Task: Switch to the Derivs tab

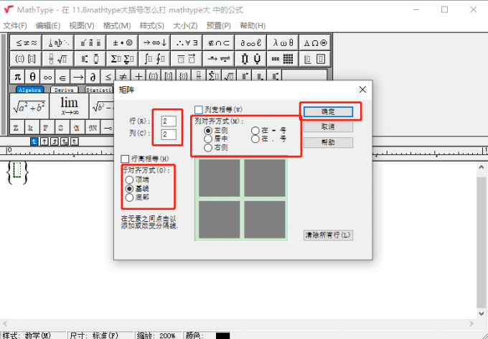Action: (64, 90)
